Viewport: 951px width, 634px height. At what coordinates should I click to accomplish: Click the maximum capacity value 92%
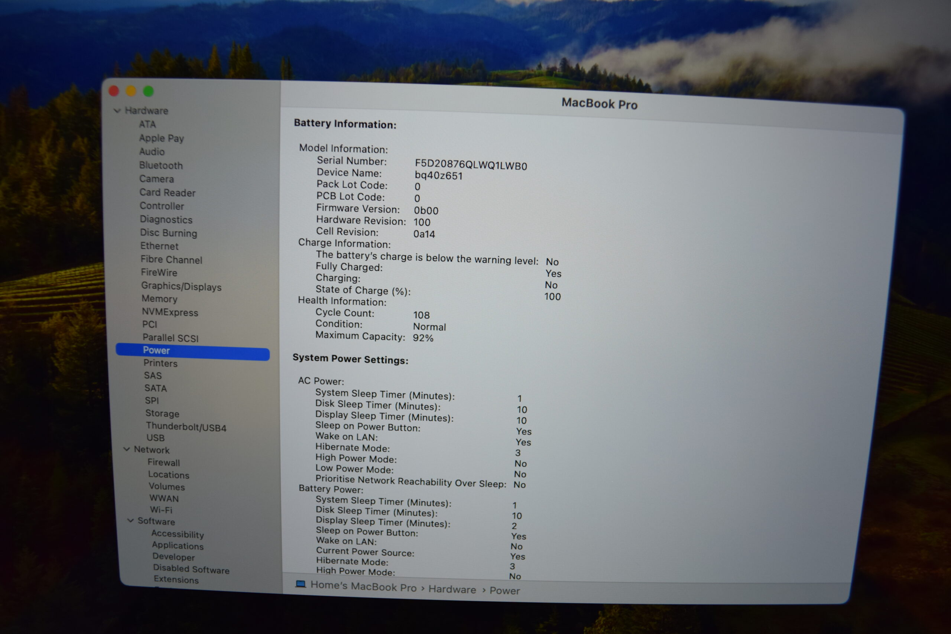(x=422, y=338)
